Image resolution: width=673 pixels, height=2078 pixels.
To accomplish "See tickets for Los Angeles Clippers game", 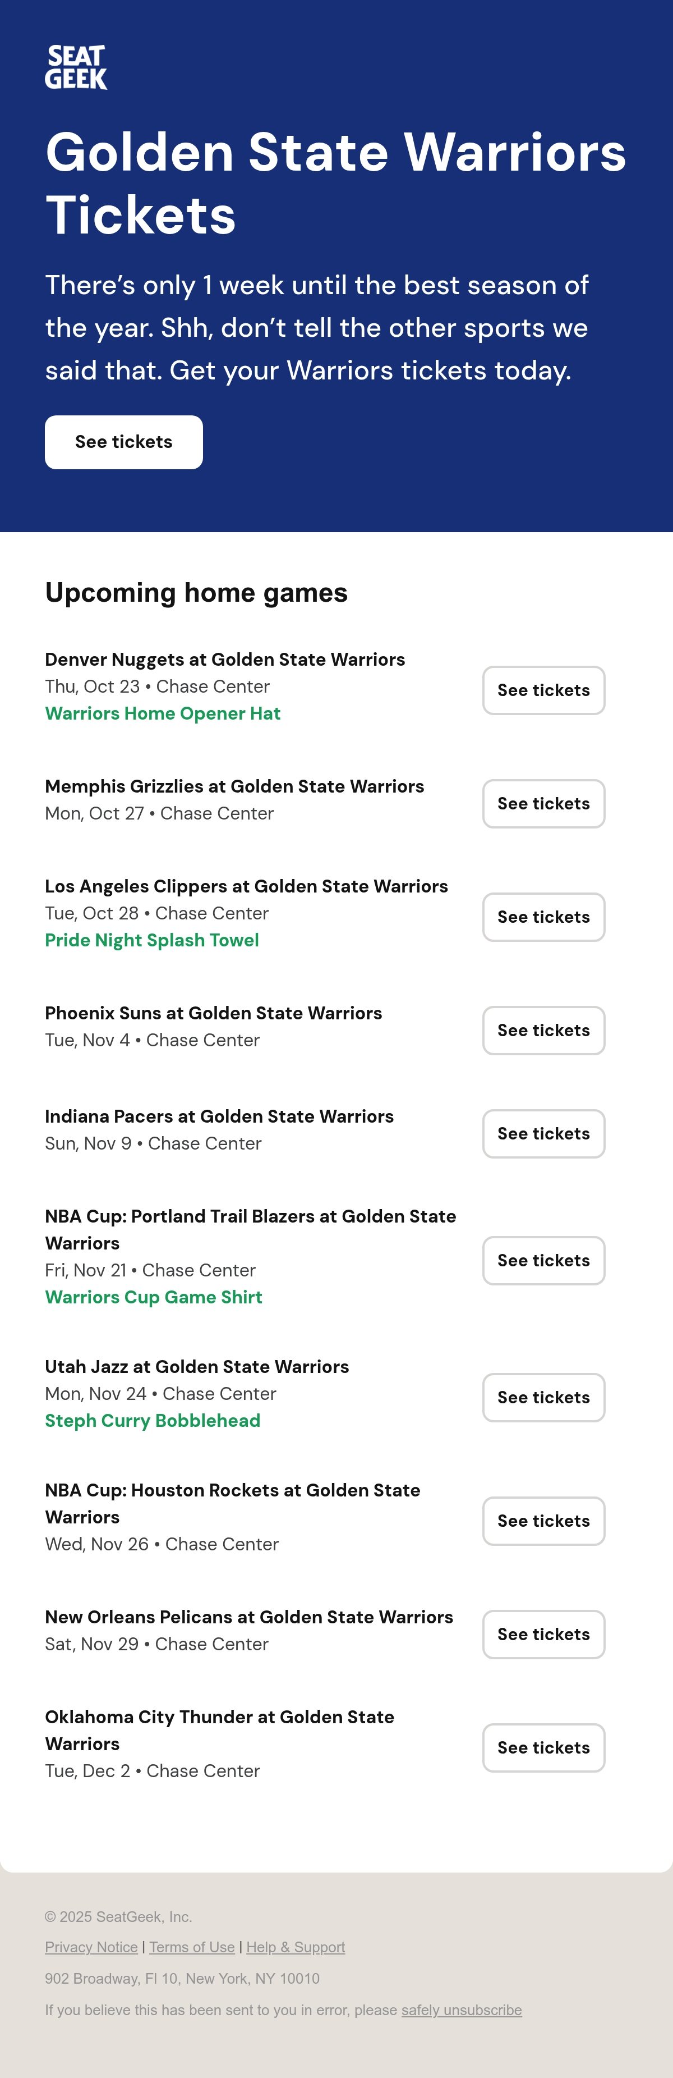I will click(543, 917).
